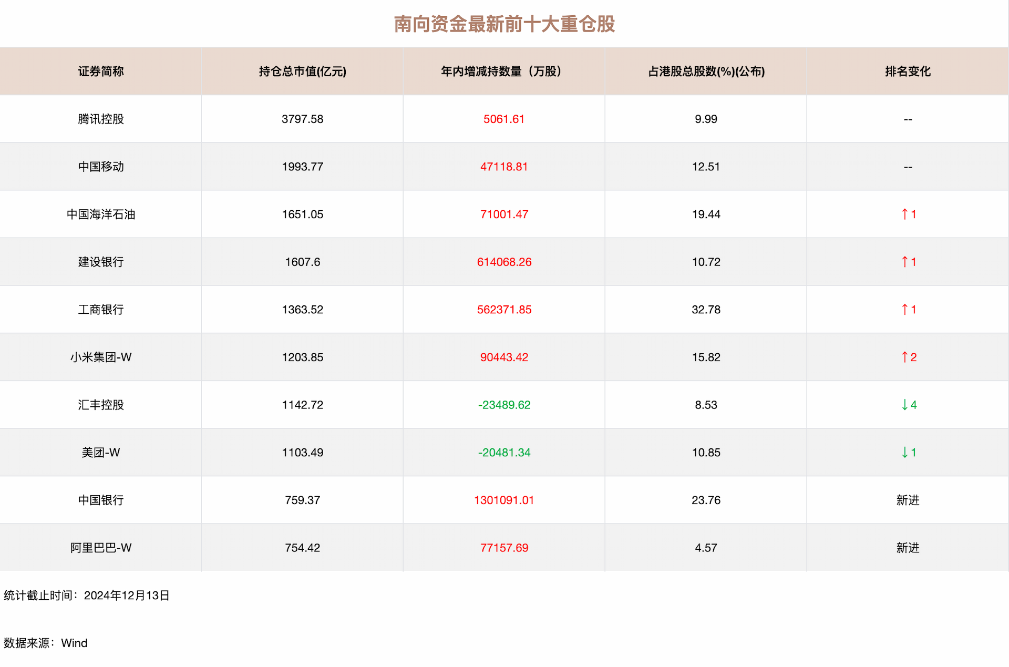Click the 新进 label for 中国银行

(908, 500)
